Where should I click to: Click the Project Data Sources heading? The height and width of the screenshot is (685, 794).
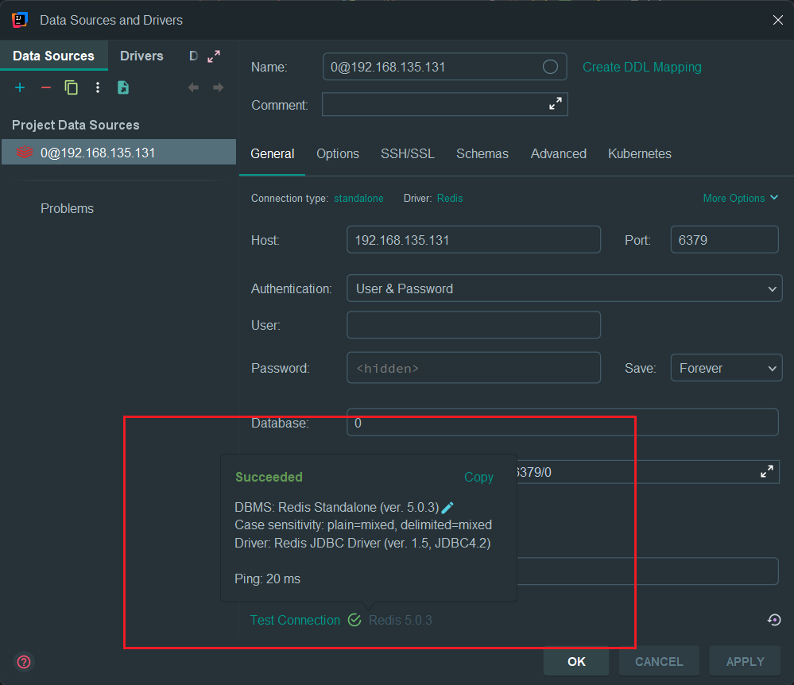click(76, 125)
